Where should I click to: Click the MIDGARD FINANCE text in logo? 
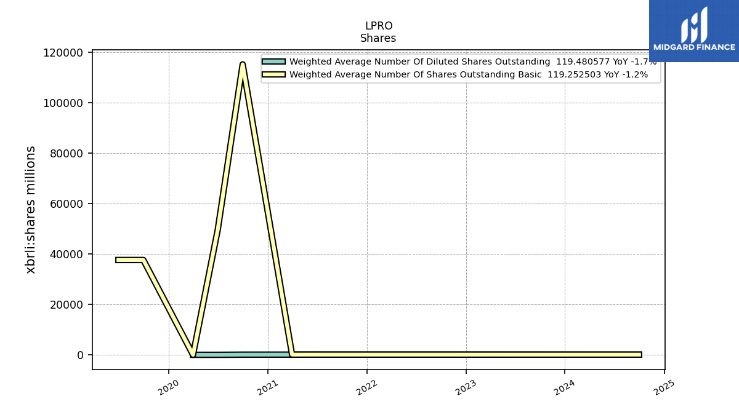694,47
